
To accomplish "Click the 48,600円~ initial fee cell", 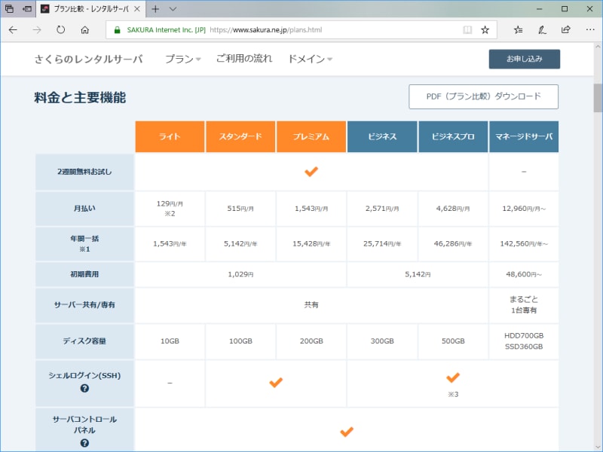I will [x=524, y=274].
